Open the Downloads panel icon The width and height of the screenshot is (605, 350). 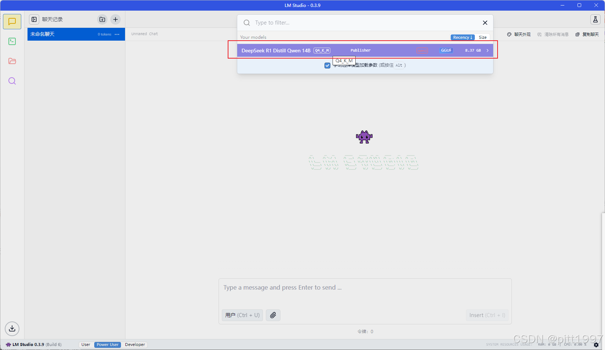click(x=12, y=328)
